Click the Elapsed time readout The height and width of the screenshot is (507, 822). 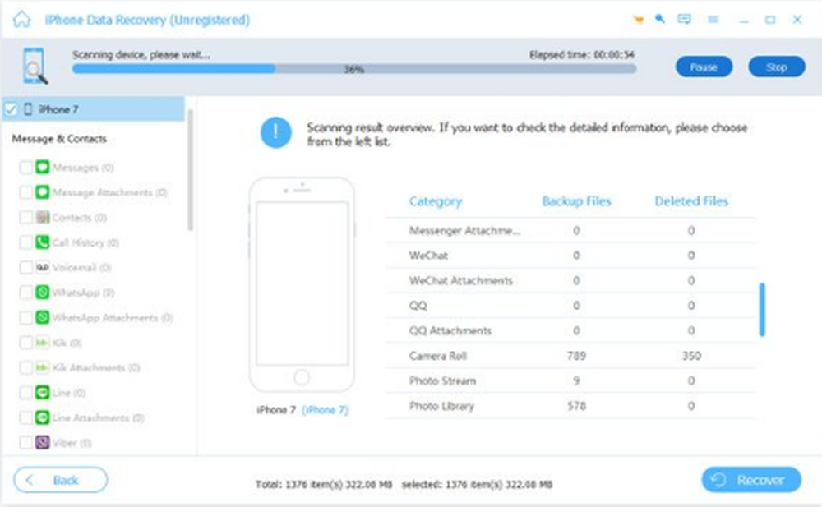tap(582, 54)
